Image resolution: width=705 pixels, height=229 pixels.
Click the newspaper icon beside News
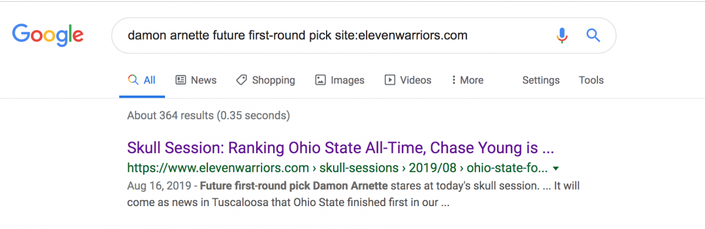click(x=181, y=80)
